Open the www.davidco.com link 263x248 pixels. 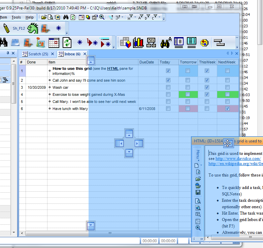pos(238,159)
